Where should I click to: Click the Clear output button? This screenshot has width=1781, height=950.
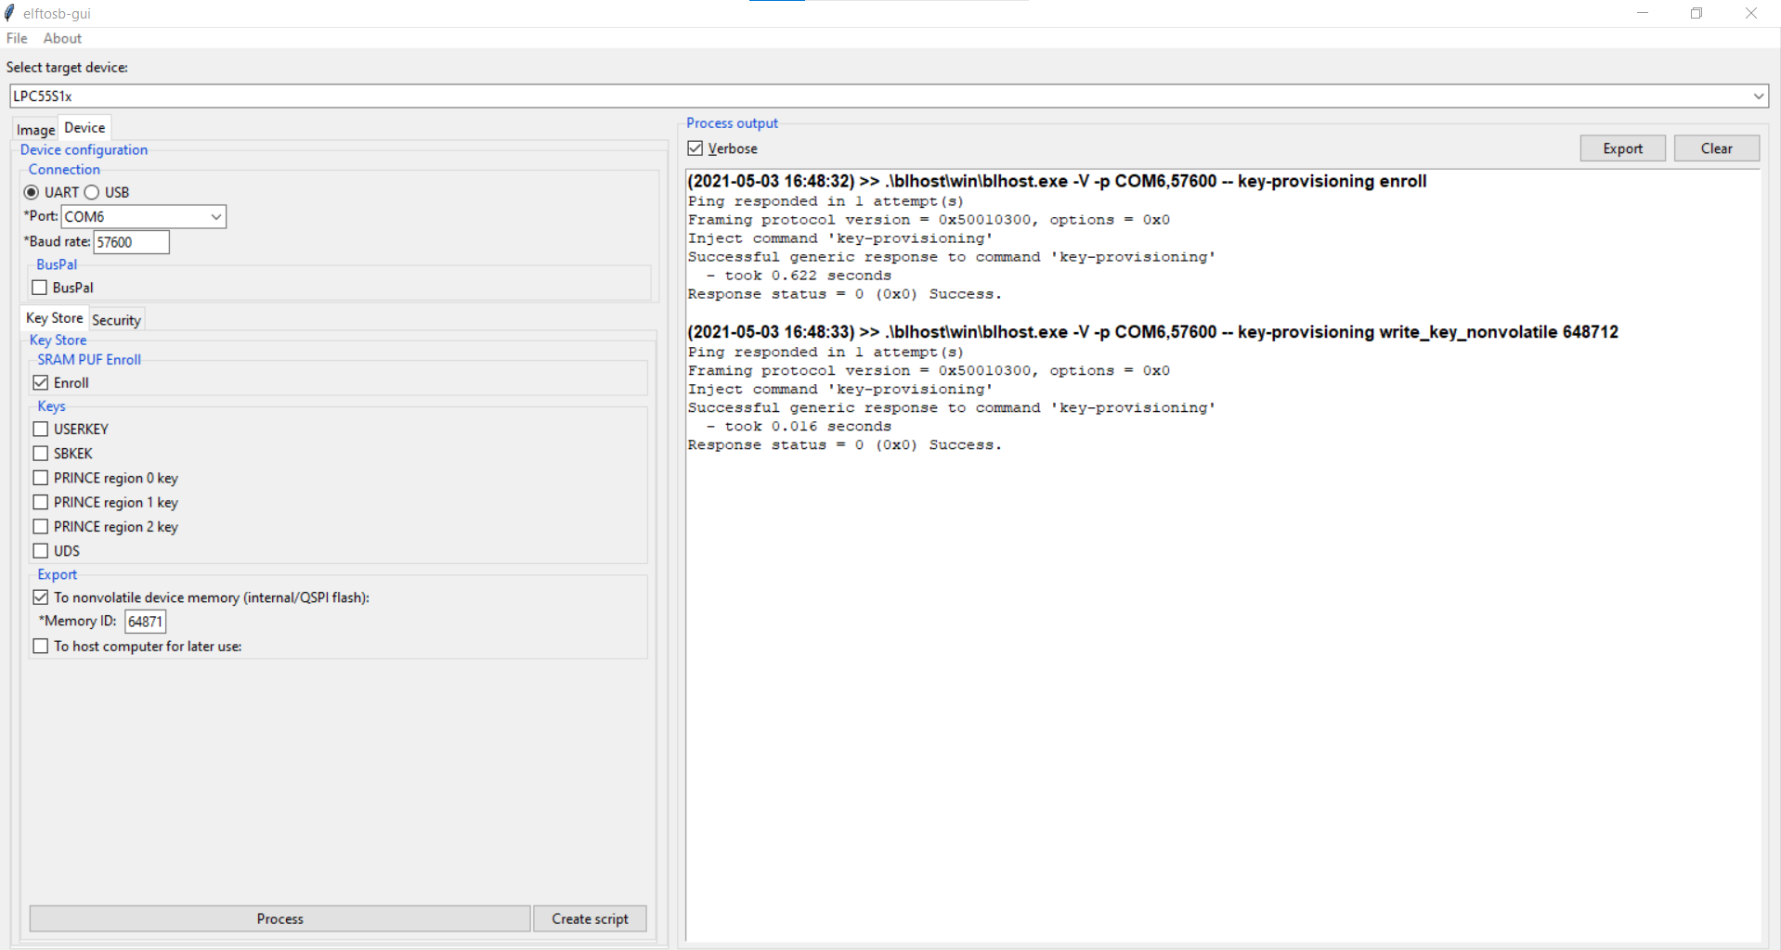(1716, 148)
